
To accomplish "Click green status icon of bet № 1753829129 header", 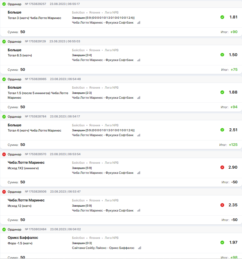I will 4,41.
